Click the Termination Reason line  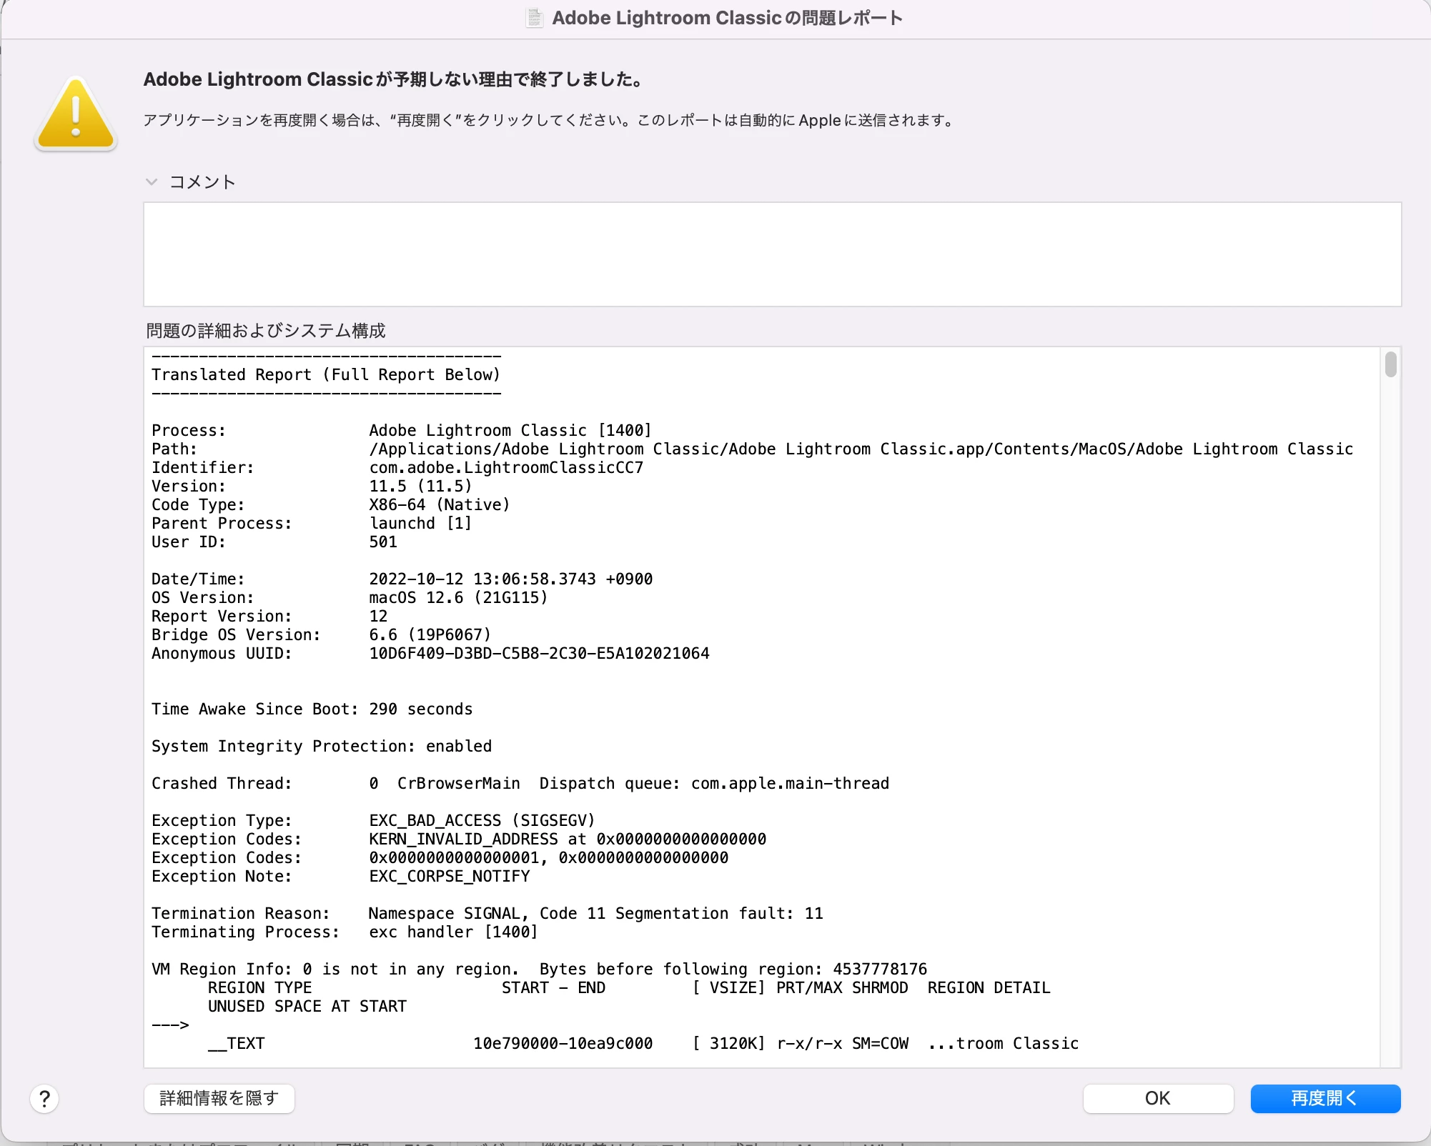[487, 913]
